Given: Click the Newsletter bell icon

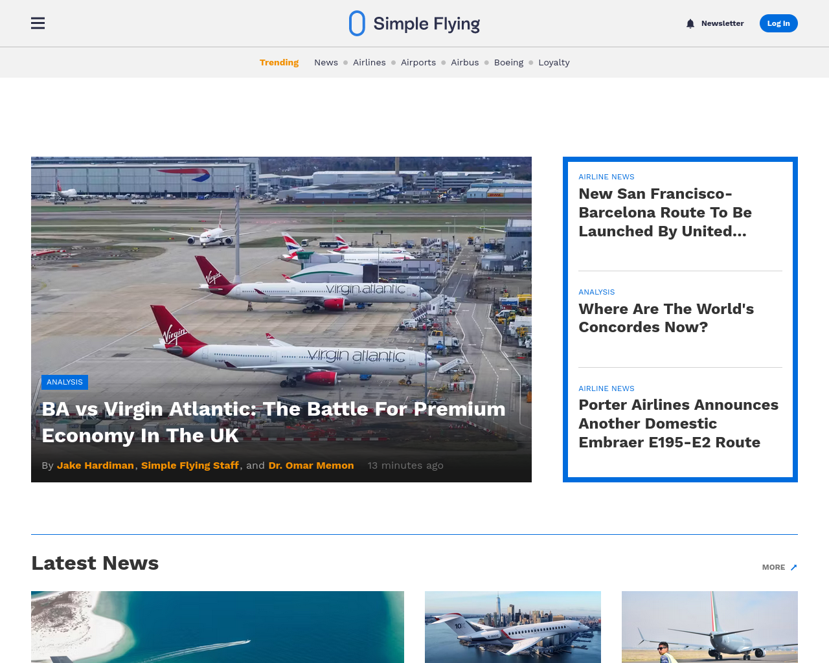Looking at the screenshot, I should tap(690, 23).
